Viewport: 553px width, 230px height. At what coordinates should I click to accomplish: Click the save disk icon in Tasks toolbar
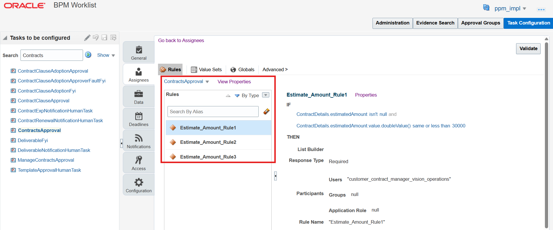[x=104, y=38]
